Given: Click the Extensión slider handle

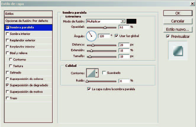Looking at the screenshot, I should tap(91, 51).
